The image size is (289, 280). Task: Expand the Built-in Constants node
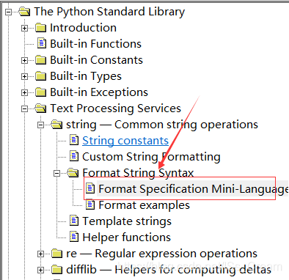(24, 60)
